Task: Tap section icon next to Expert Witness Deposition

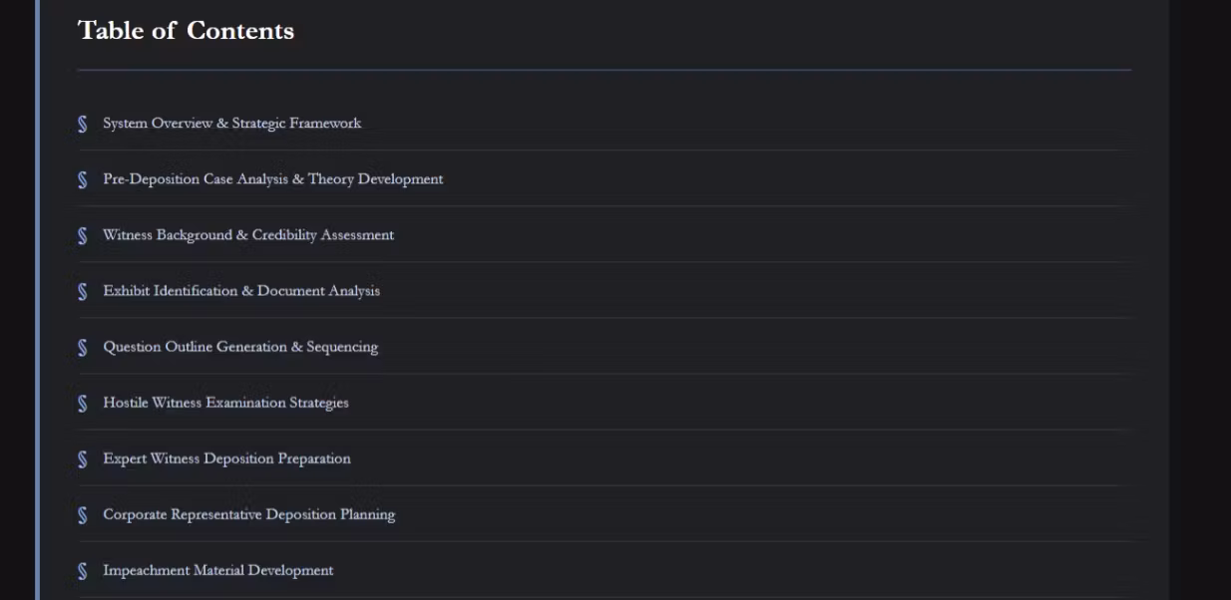Action: click(83, 458)
